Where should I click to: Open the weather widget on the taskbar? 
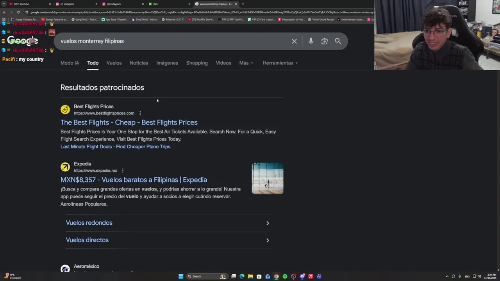point(12,276)
